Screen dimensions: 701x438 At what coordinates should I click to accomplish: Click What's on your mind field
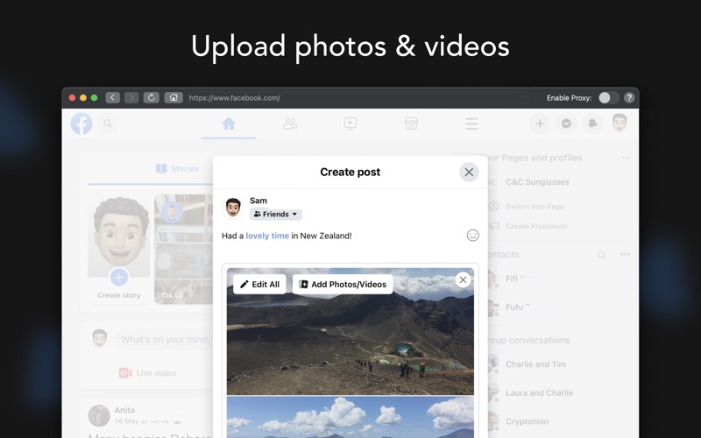click(165, 340)
